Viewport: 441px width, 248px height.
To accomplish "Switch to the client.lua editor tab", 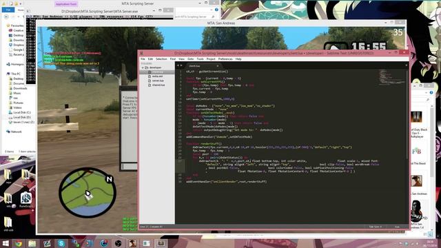I will click(x=202, y=66).
